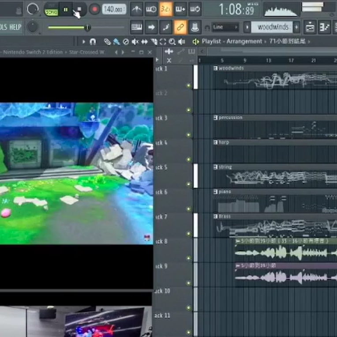The height and width of the screenshot is (337, 337).
Task: Open the harp clip menu icon
Action: [215, 142]
